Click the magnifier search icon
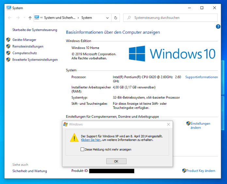 (129, 18)
